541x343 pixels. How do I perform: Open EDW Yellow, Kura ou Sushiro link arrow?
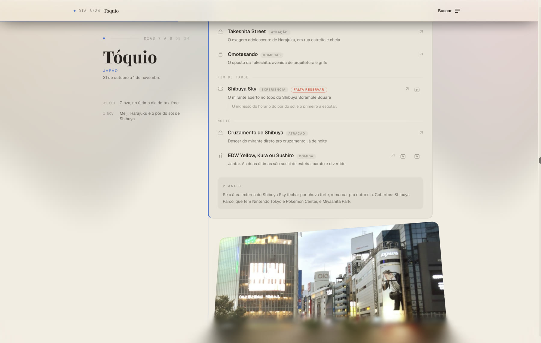point(393,156)
